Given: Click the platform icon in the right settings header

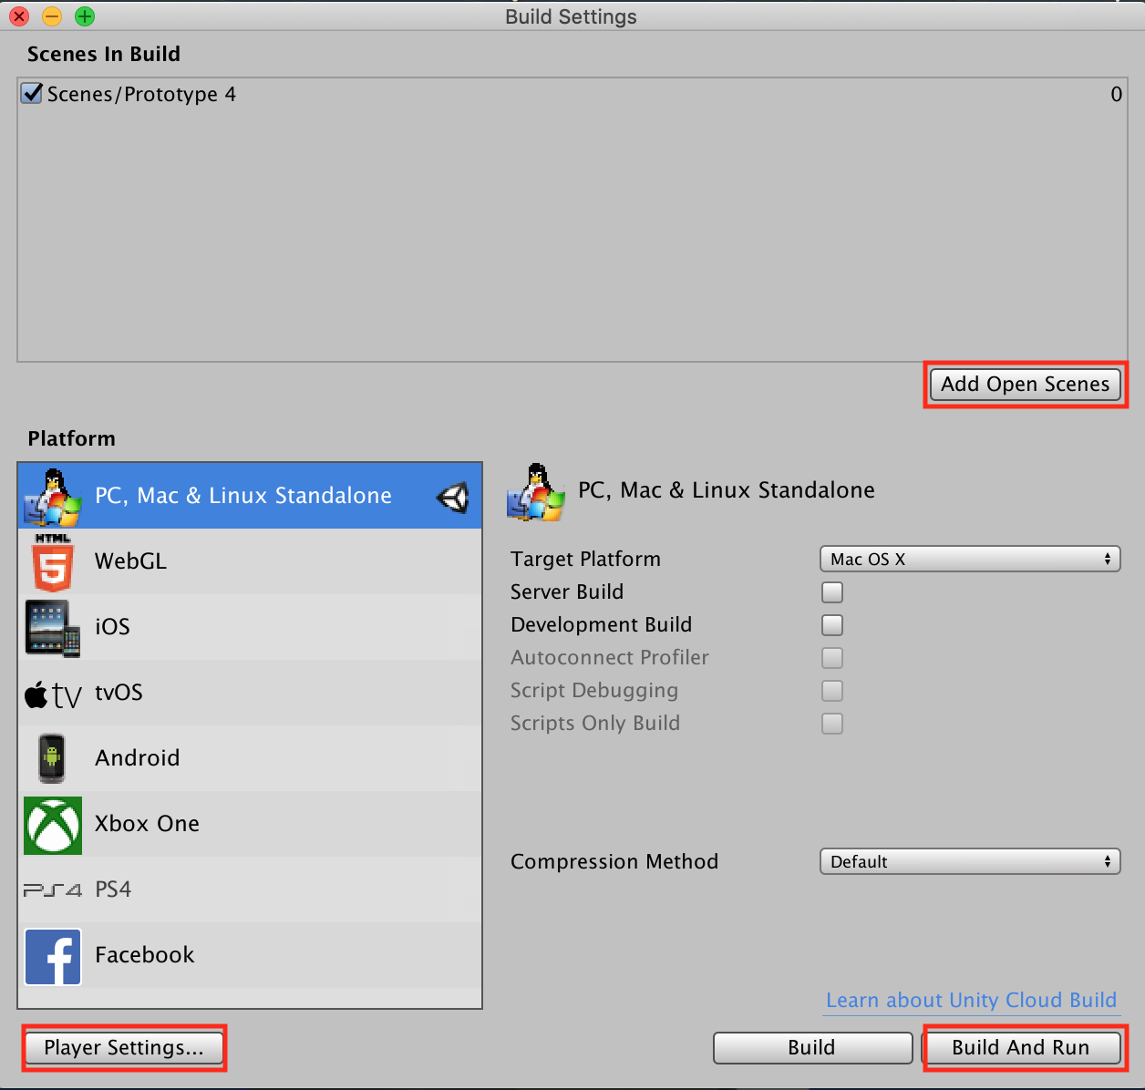Looking at the screenshot, I should (x=536, y=492).
